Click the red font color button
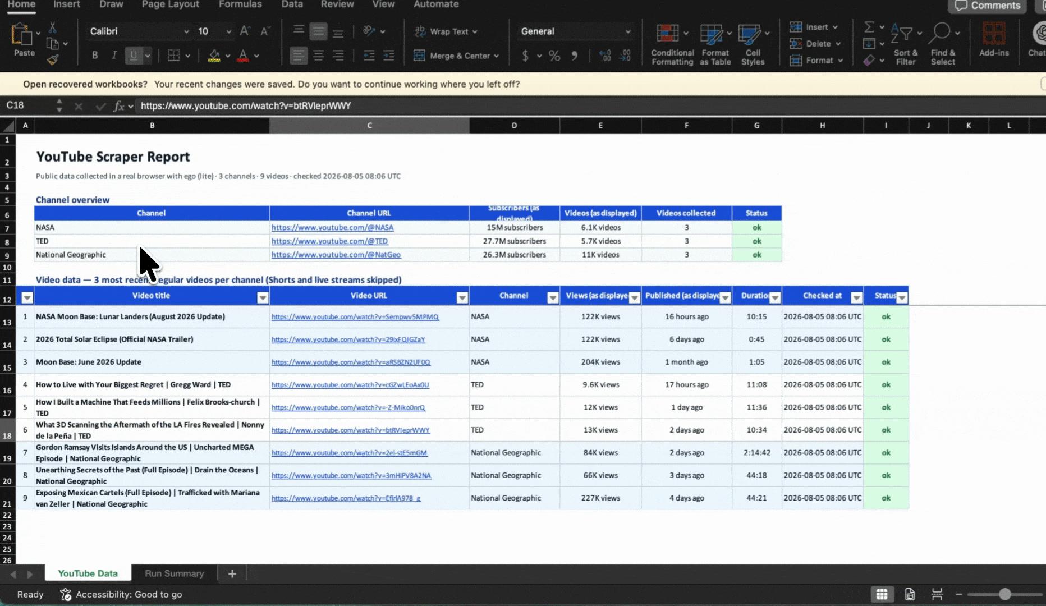The height and width of the screenshot is (606, 1046). [x=243, y=56]
